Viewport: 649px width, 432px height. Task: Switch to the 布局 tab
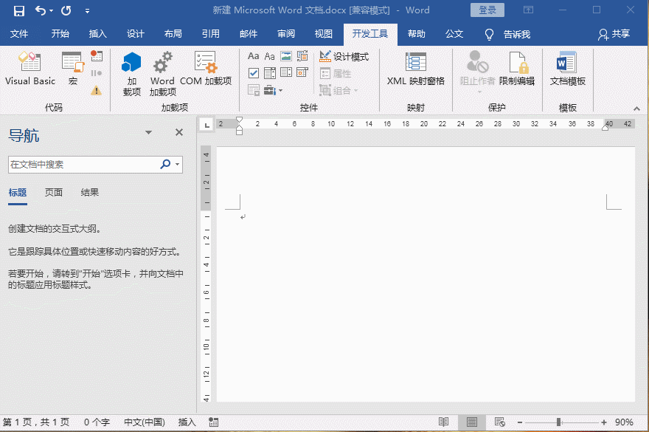[x=173, y=34]
